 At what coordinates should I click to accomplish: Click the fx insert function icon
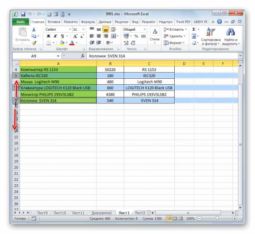(x=83, y=56)
